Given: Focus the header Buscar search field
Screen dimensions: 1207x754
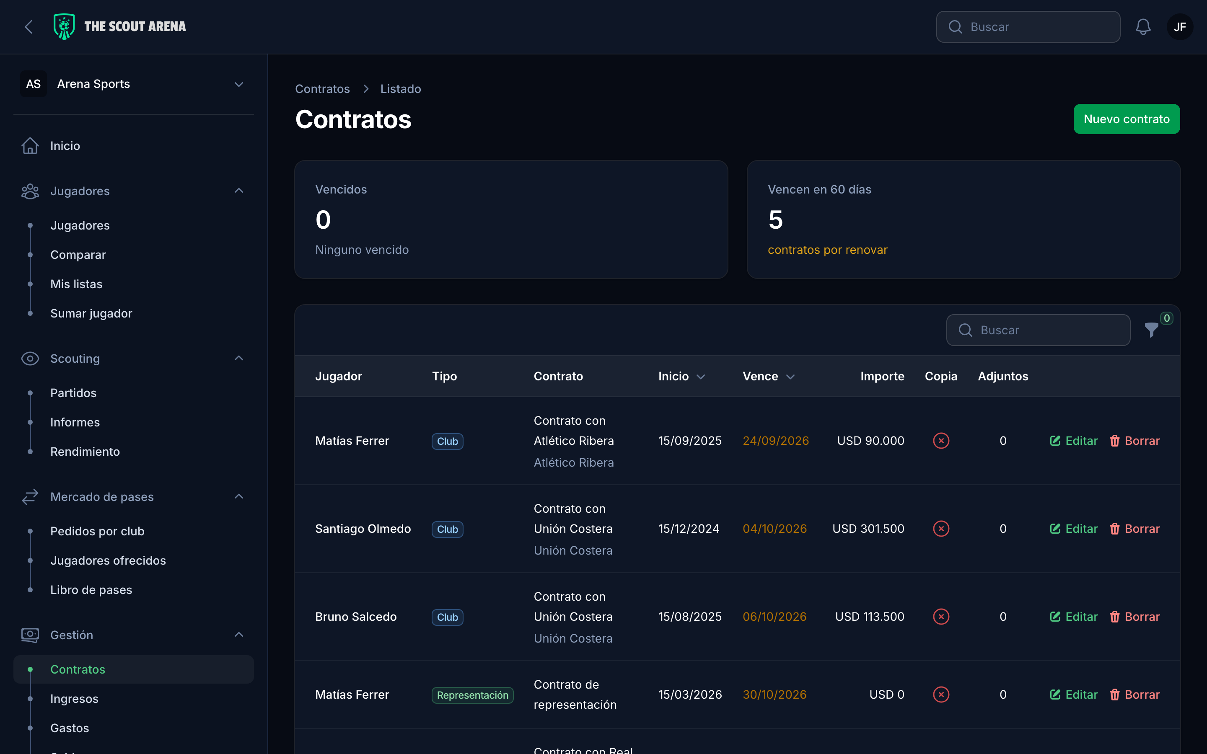Looking at the screenshot, I should click(x=1028, y=27).
